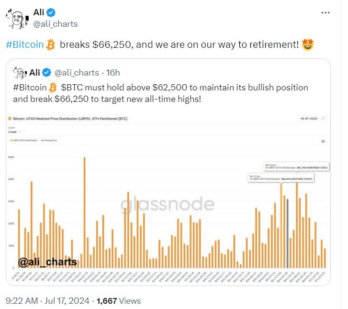Image resolution: width=348 pixels, height=309 pixels.
Task: Open the @ali_charts handle under Ali
Action: coord(55,24)
